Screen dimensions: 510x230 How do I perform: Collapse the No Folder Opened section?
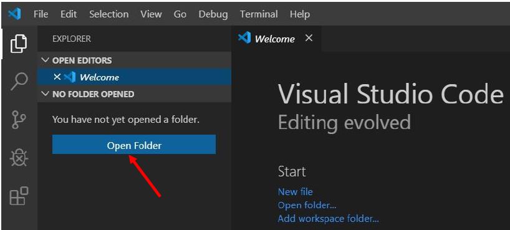click(x=46, y=94)
